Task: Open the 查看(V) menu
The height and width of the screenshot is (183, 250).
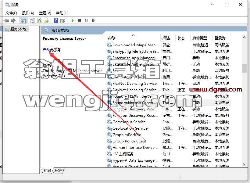Action: click(x=45, y=13)
